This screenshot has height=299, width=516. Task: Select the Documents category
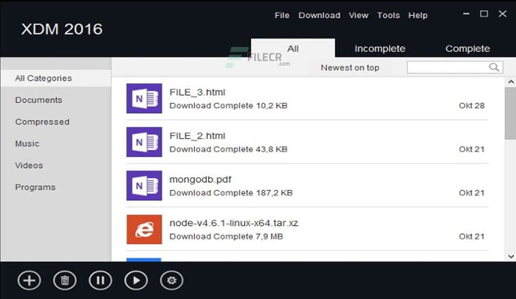point(38,100)
